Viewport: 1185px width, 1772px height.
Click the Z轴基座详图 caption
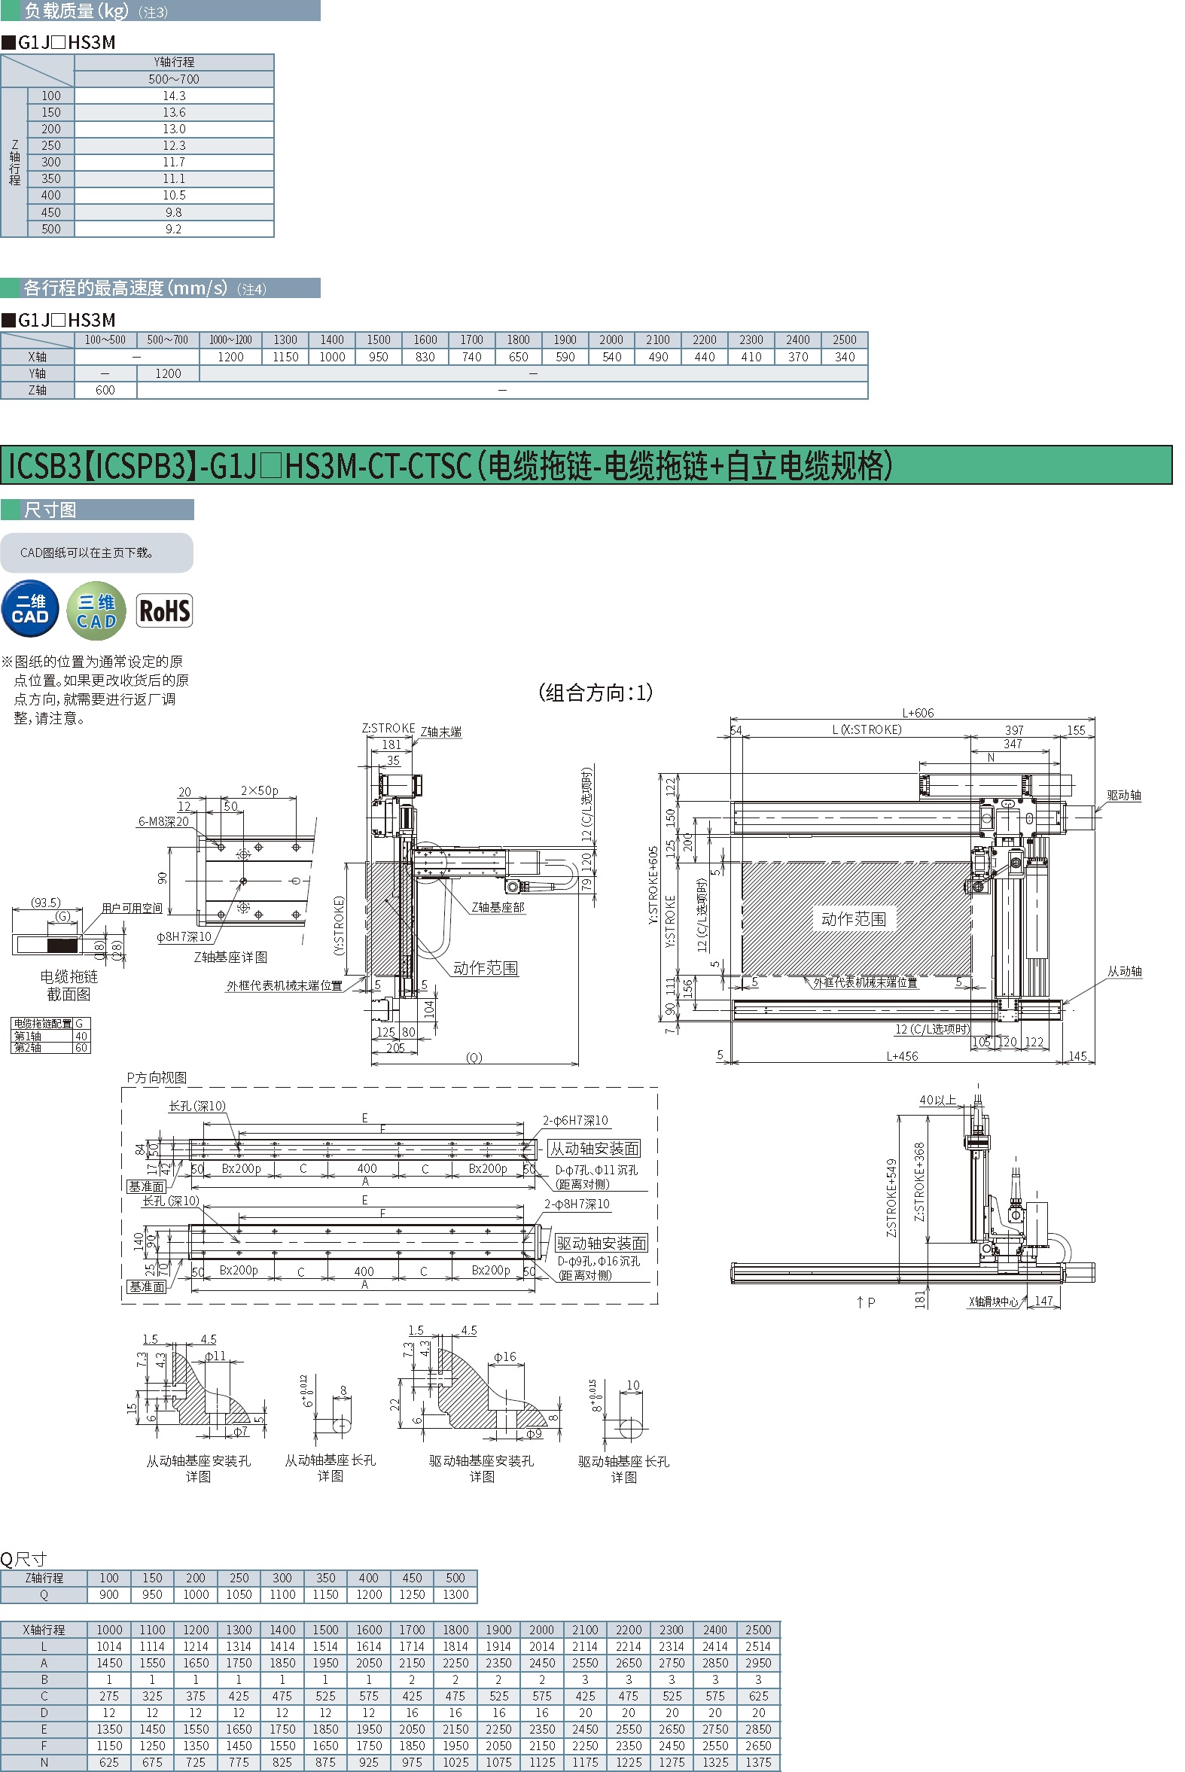[230, 957]
